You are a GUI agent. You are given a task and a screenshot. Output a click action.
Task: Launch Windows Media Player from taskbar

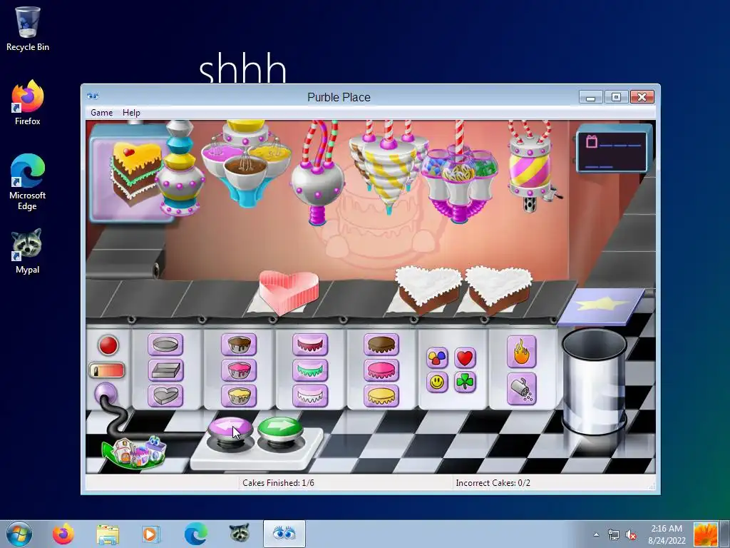[x=151, y=534]
